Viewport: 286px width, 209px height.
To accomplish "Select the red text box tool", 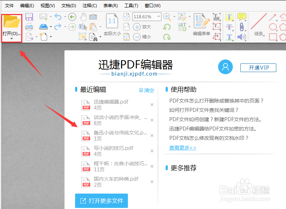I will coord(217,27).
